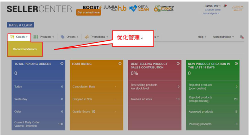
Task: Click the Orders tag icon
Action: click(62, 37)
